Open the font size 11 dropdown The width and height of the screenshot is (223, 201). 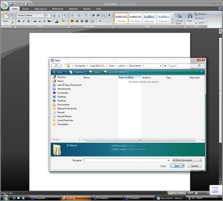50,15
